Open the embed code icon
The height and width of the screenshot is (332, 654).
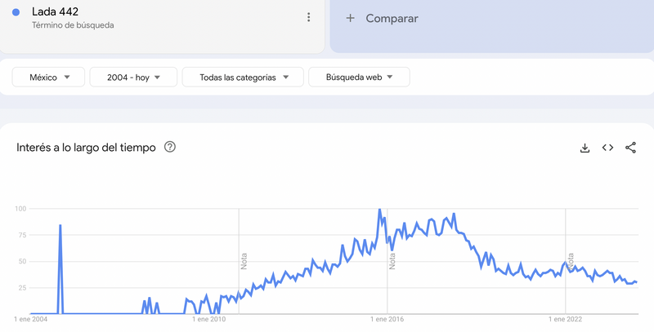[x=607, y=148]
